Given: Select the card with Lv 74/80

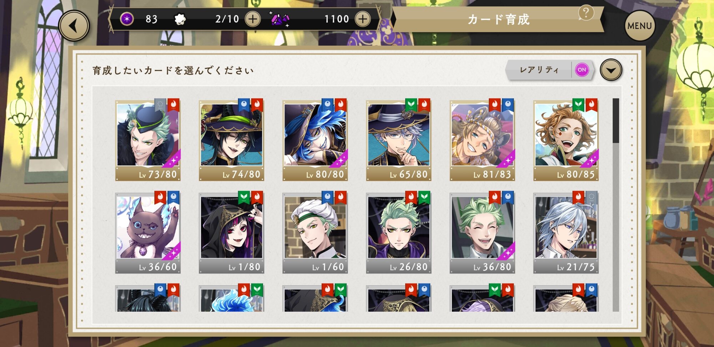Looking at the screenshot, I should click(231, 140).
